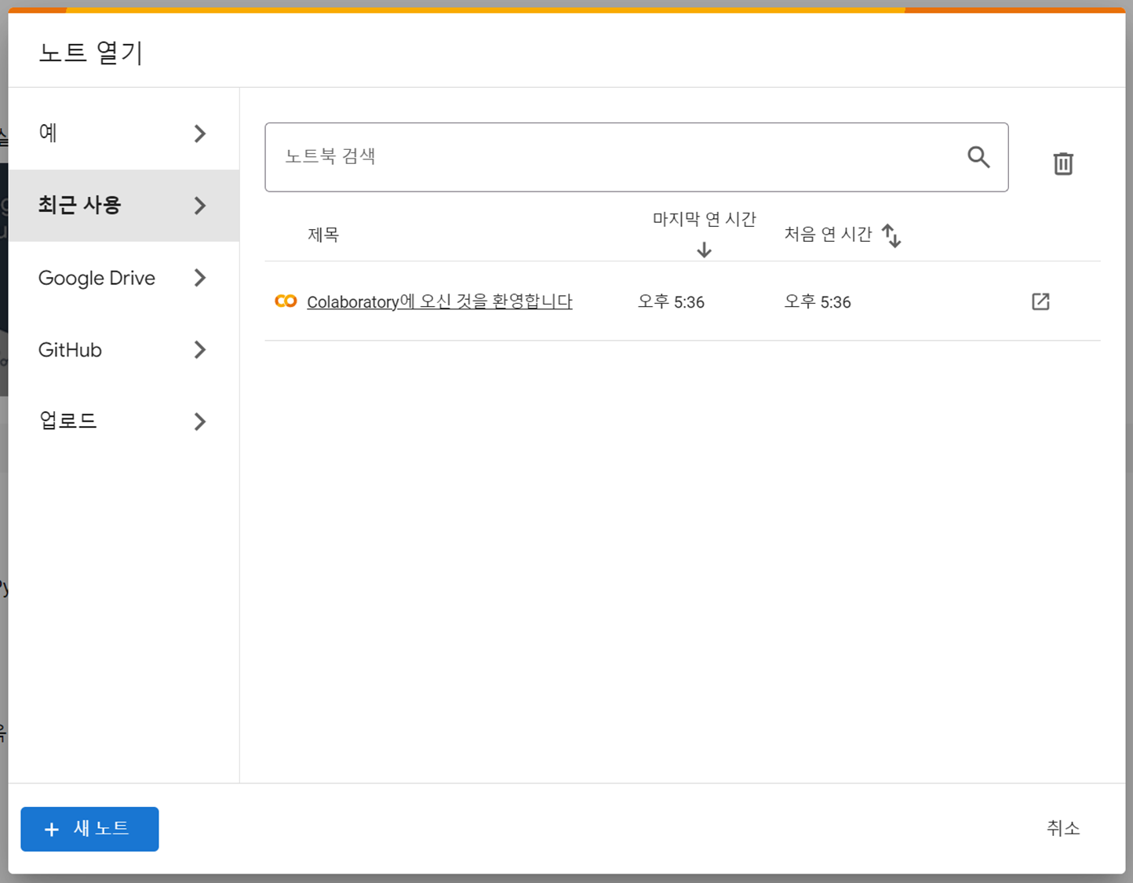
Task: Expand the 최근 사용 chevron
Action: tap(200, 206)
